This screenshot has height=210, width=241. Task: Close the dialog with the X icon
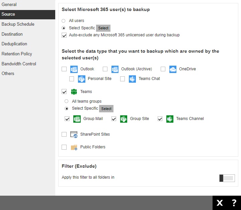coord(220,203)
